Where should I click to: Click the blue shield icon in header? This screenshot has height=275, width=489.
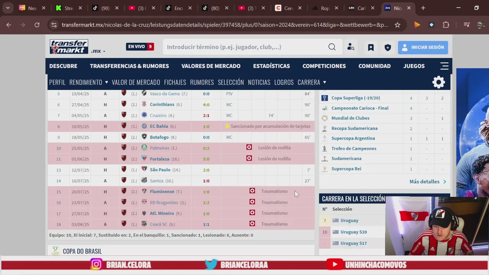[x=388, y=47]
